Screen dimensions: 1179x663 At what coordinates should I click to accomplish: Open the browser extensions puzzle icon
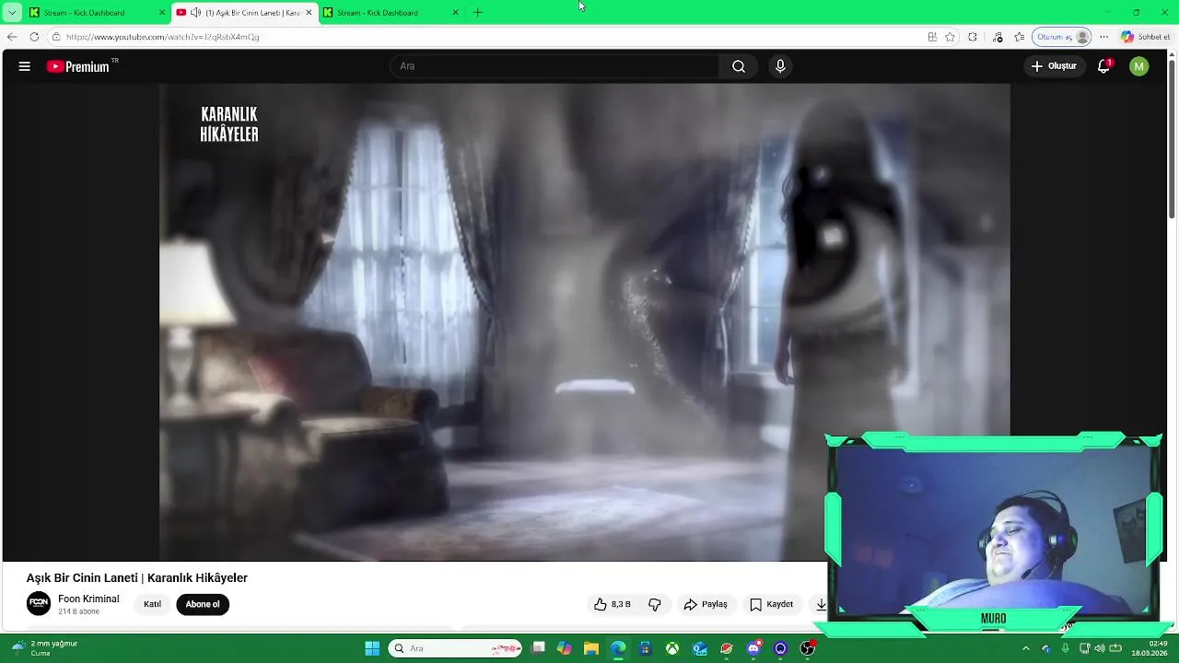click(x=973, y=37)
